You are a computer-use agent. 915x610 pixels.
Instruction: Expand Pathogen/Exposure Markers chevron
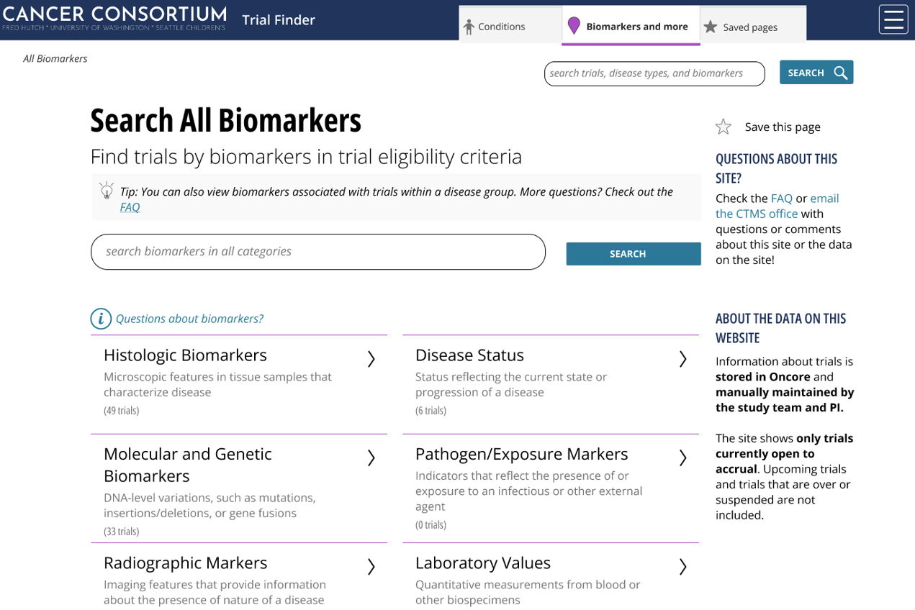click(682, 458)
